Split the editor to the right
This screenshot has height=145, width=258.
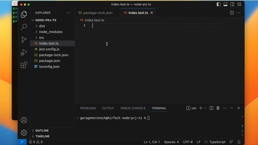[232, 12]
